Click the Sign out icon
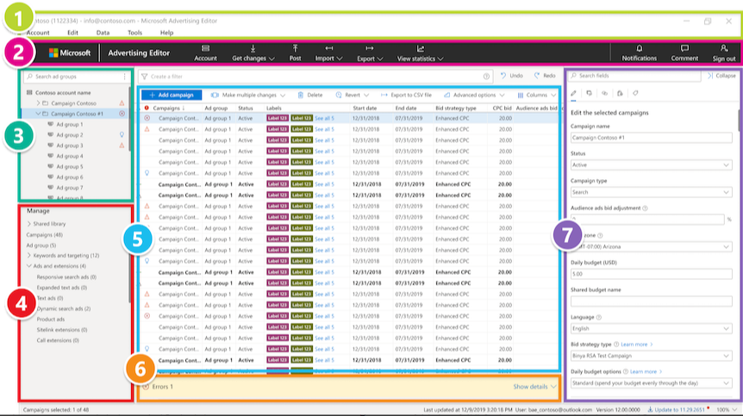Viewport: 743px width, 416px height. click(x=723, y=48)
